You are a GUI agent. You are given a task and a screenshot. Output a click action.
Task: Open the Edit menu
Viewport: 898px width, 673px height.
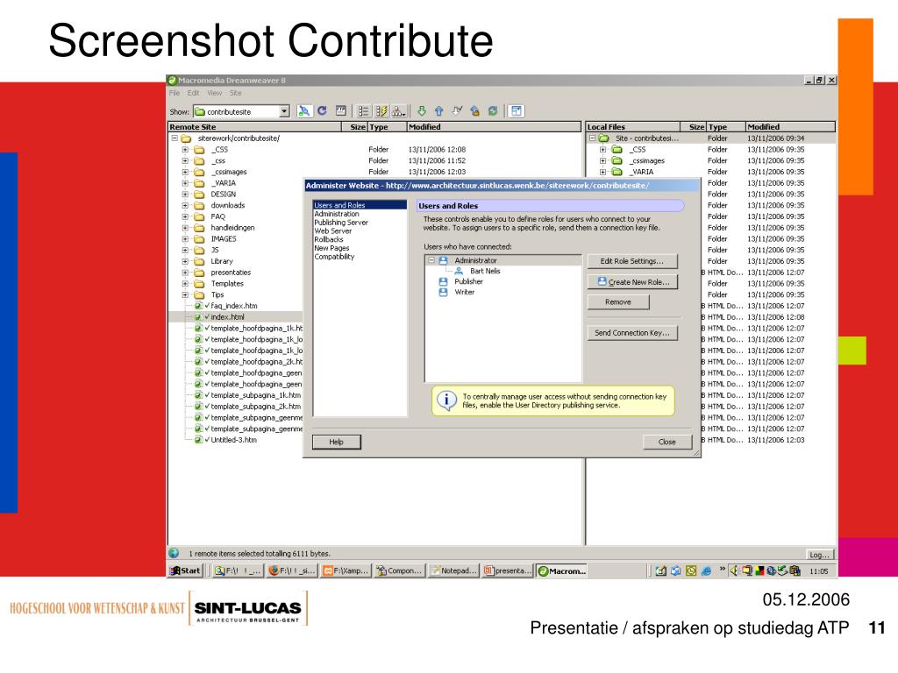click(194, 93)
